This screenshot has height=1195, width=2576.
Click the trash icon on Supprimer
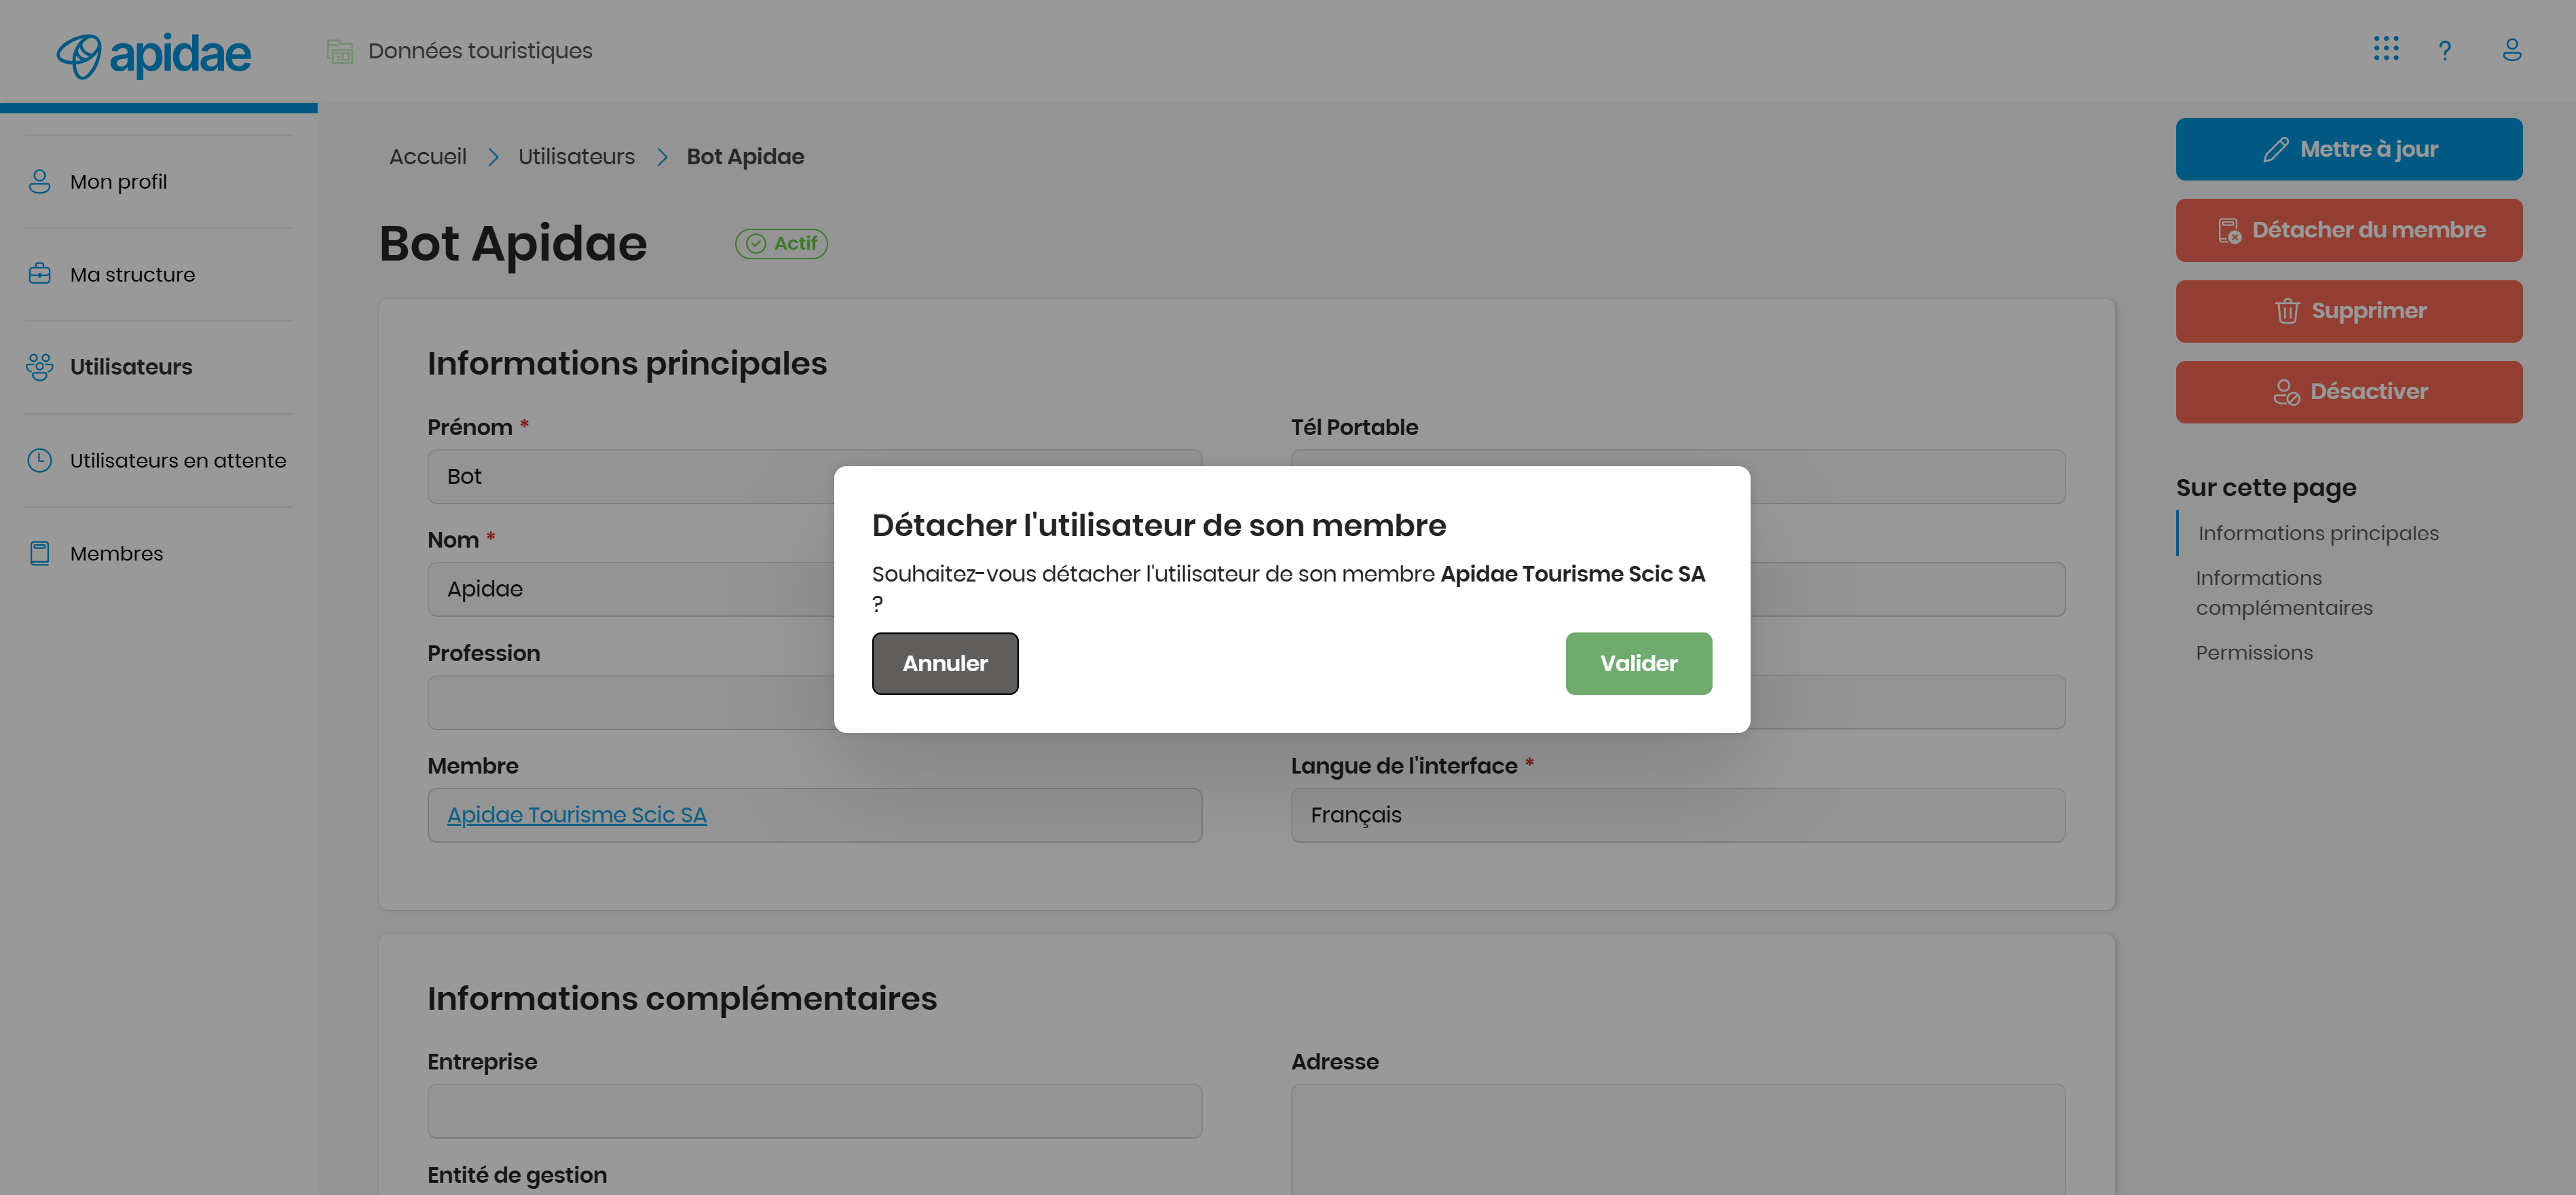pyautogui.click(x=2287, y=311)
